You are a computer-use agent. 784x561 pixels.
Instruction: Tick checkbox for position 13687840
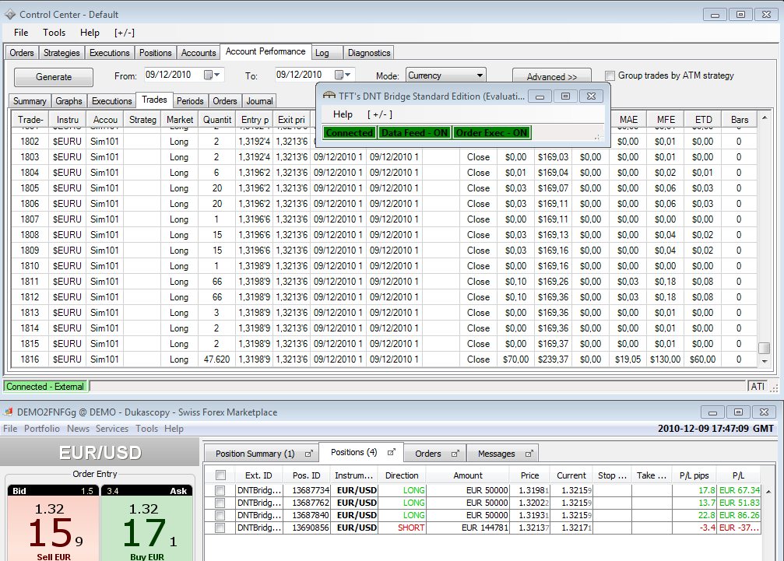click(x=220, y=516)
